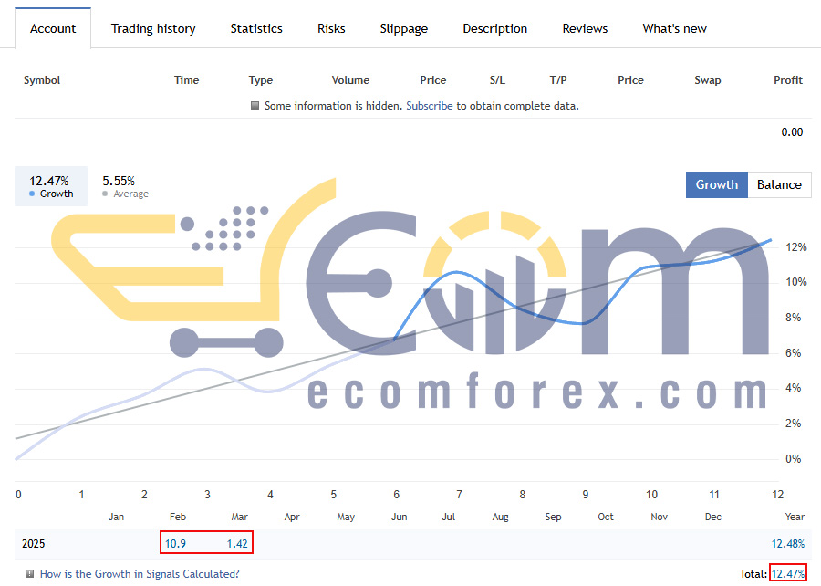This screenshot has height=586, width=821.
Task: Click the info icon beside growth calculation link
Action: coord(30,573)
